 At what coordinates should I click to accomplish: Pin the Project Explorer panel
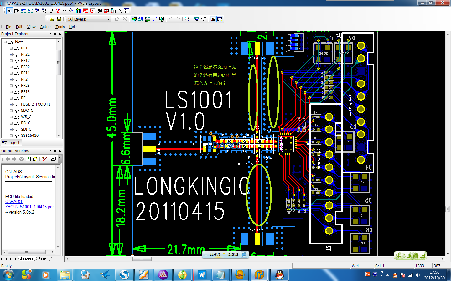coord(55,34)
